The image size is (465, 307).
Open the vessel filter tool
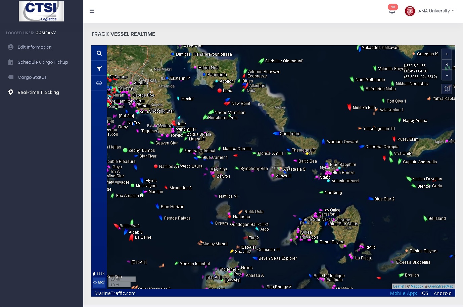point(99,68)
